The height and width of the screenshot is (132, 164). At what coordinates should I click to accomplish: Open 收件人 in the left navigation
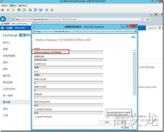[x=6, y=43]
